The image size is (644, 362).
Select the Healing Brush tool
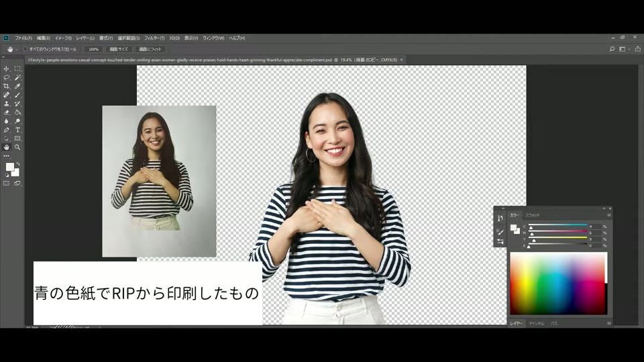tap(6, 95)
